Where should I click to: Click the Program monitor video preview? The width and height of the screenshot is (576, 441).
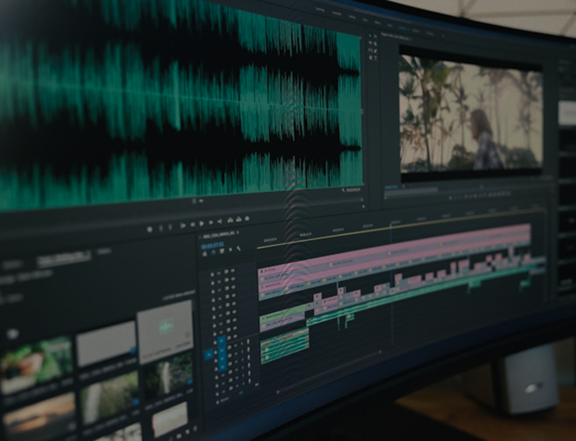tap(471, 114)
